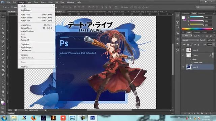Switch to the Channels tab
Viewport: 216px width, 121px height.
(197, 32)
